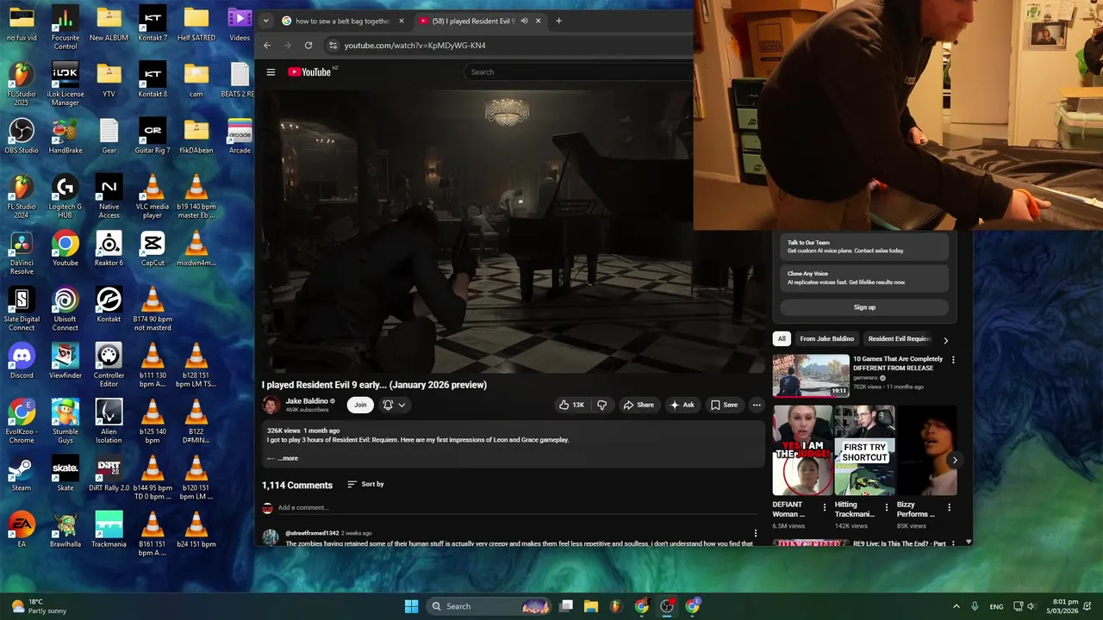This screenshot has width=1103, height=620.
Task: Click the youtube.com address bar URL
Action: click(414, 46)
